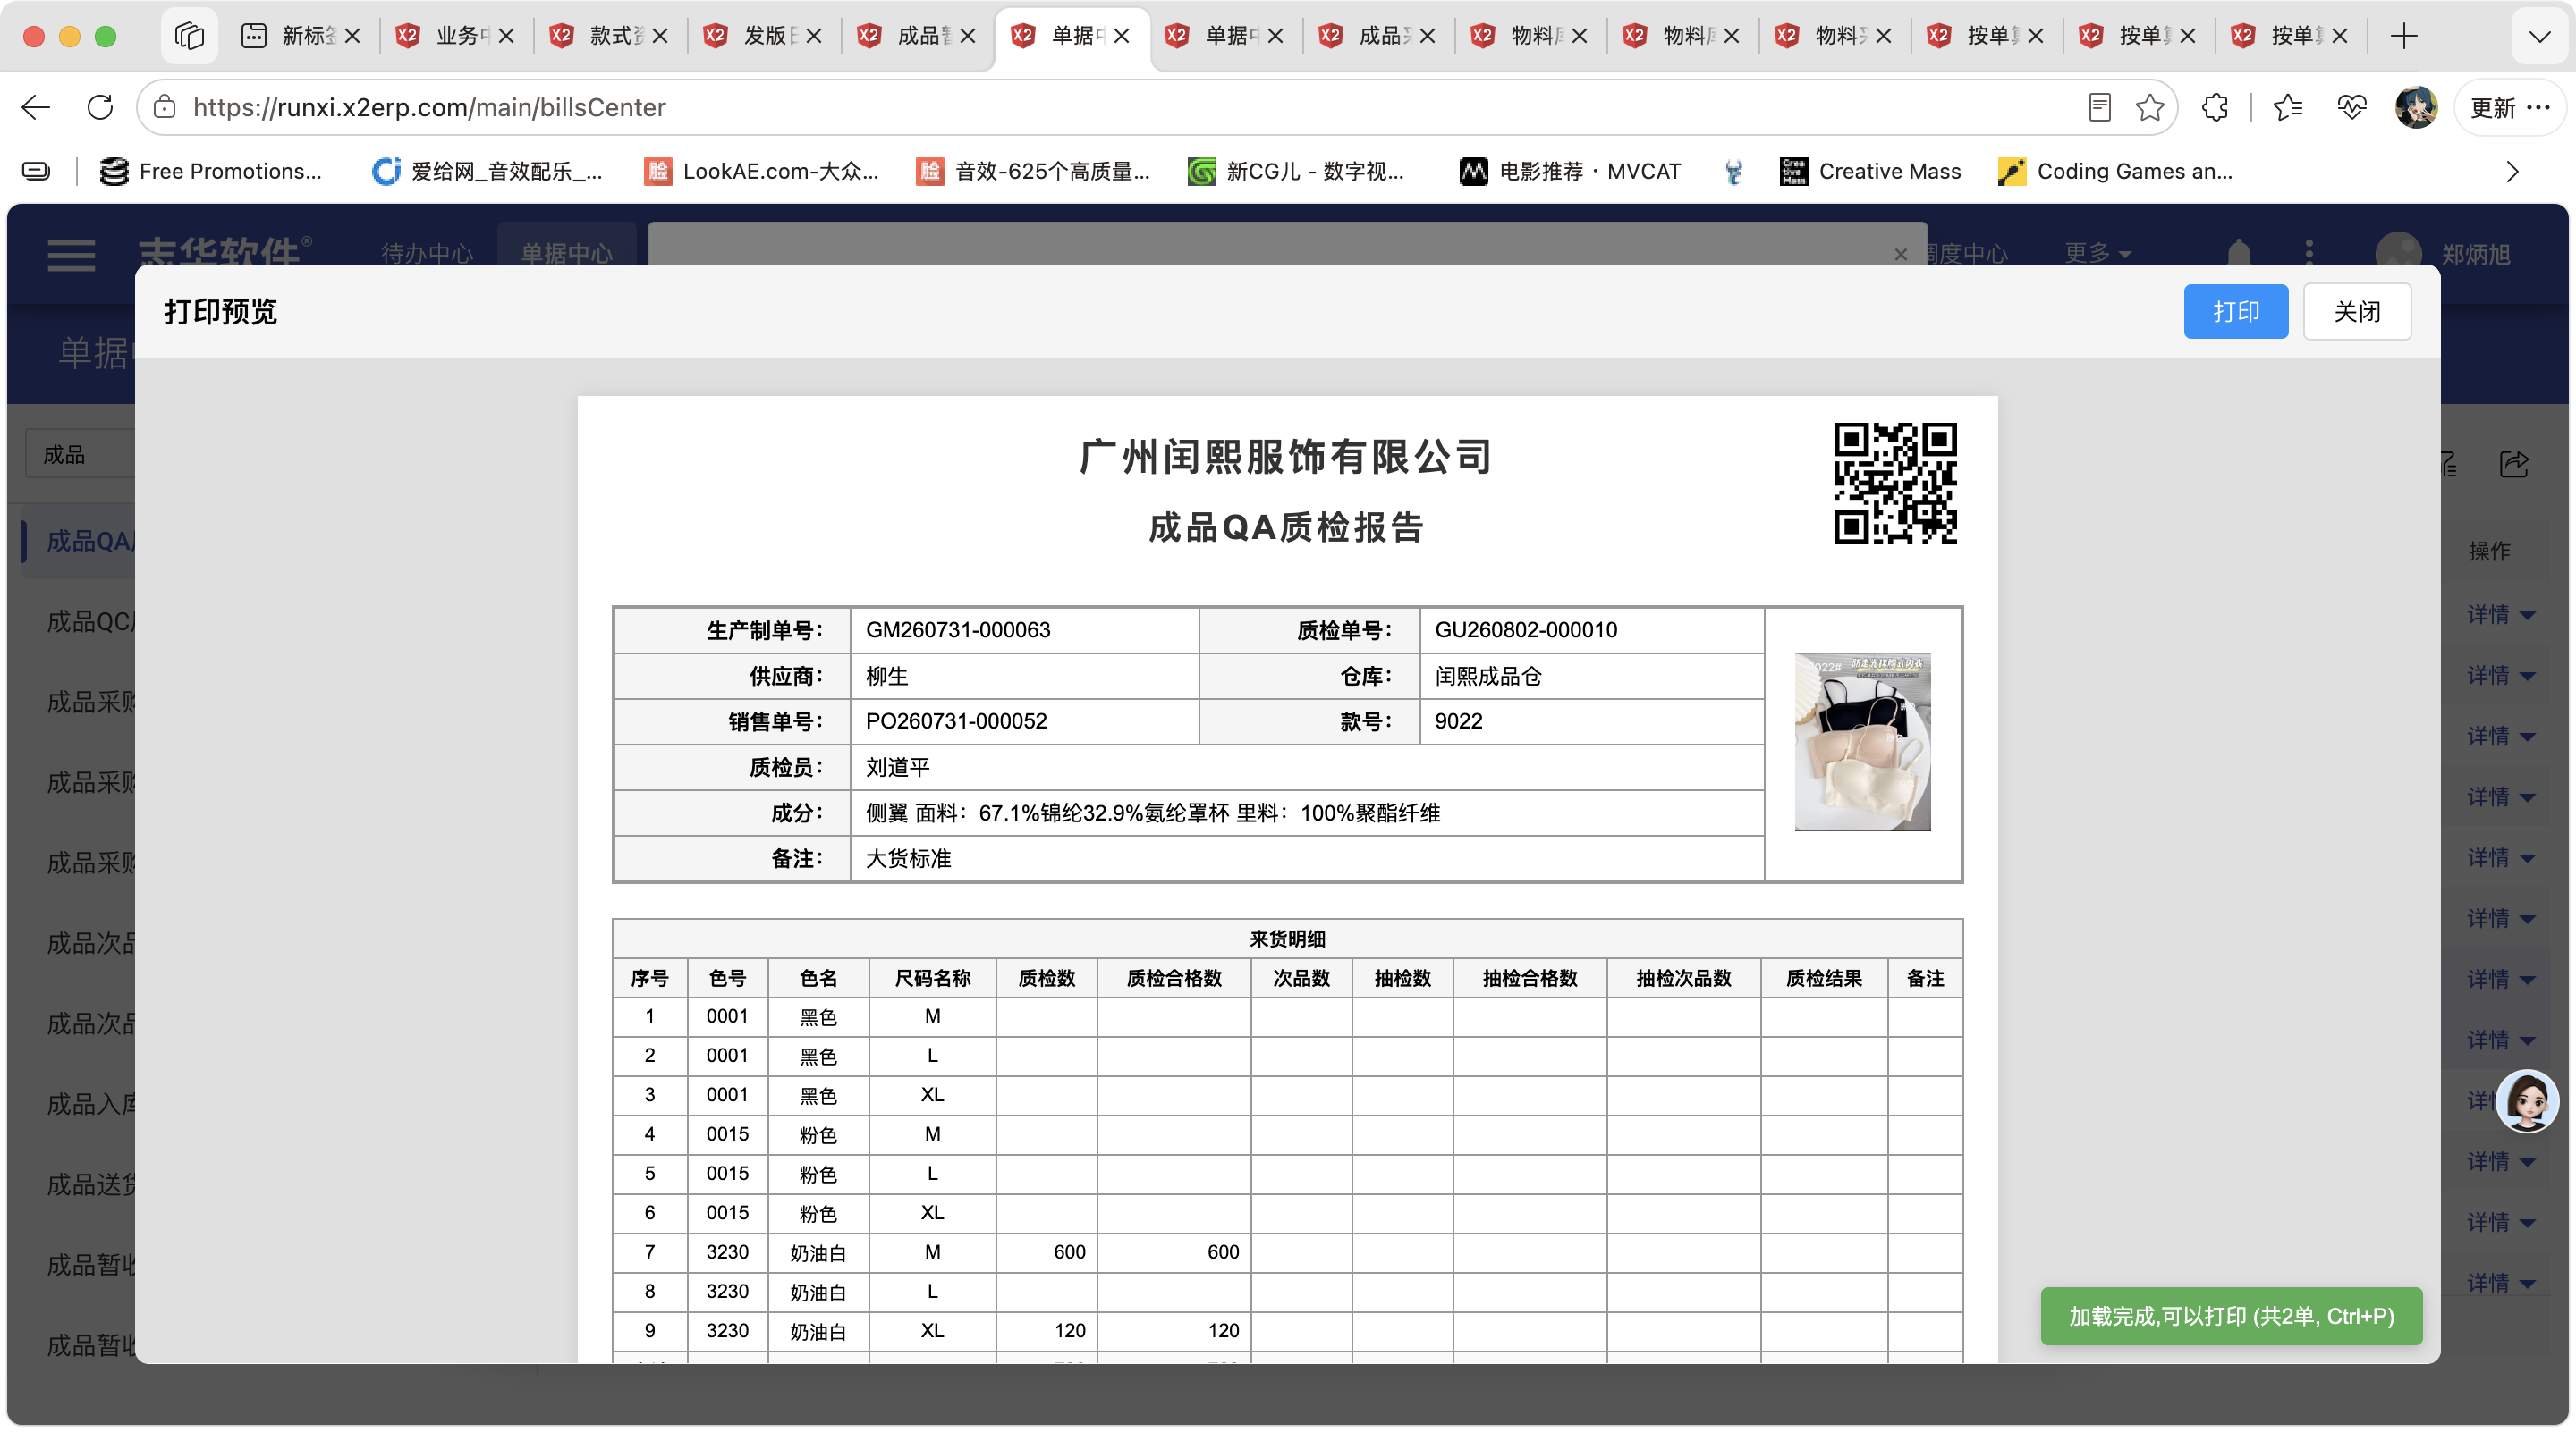
Task: Click the product photo thumbnail
Action: pos(1862,743)
